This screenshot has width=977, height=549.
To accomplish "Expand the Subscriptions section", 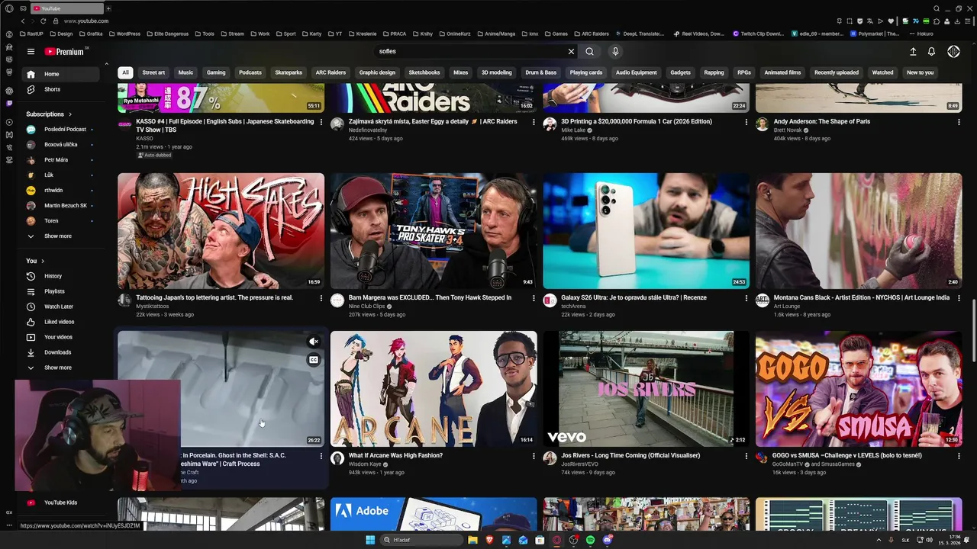I will click(50, 114).
